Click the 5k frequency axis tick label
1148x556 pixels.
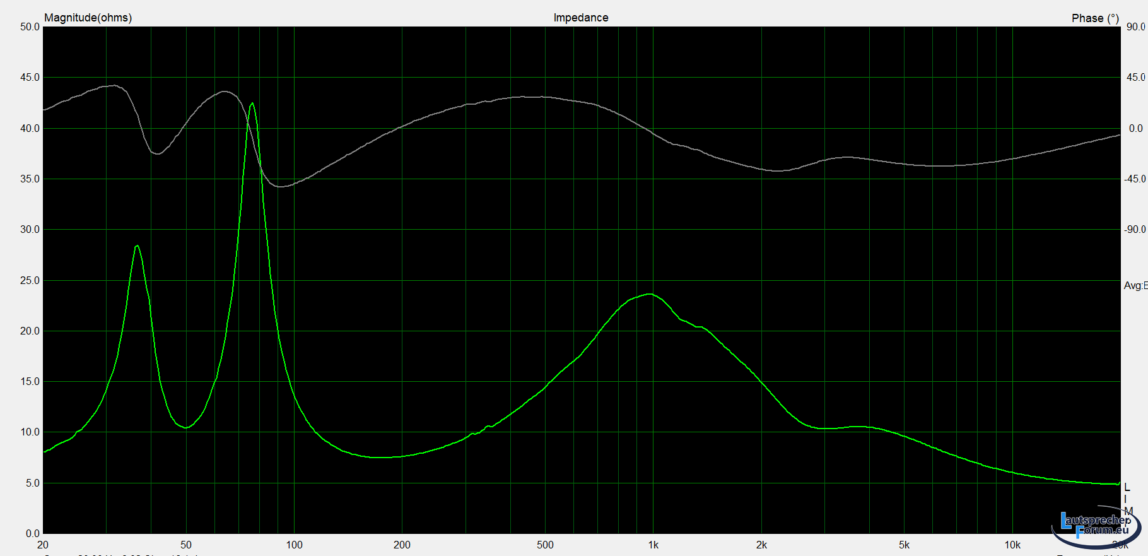click(904, 545)
